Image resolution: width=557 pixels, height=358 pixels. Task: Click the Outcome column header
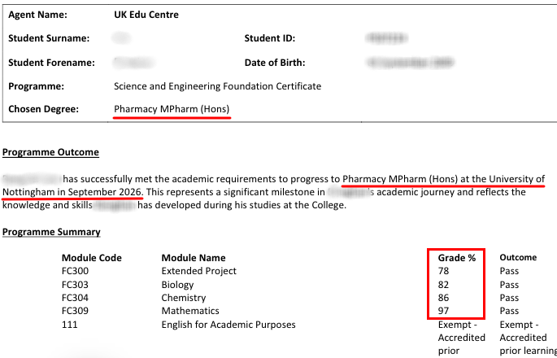tap(518, 258)
